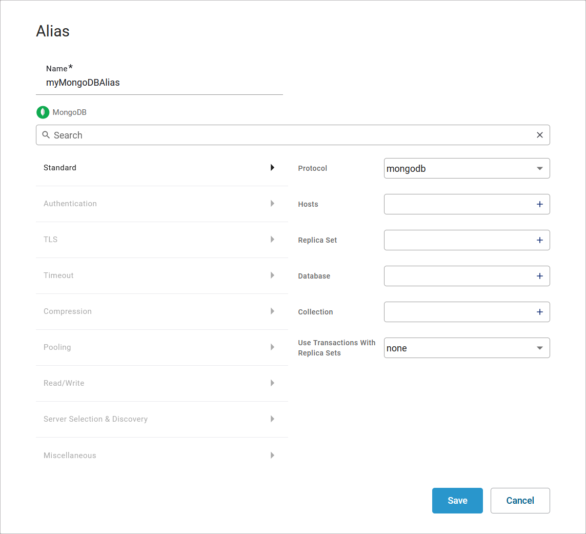The width and height of the screenshot is (586, 534).
Task: Switch to the Compression category
Action: point(68,311)
